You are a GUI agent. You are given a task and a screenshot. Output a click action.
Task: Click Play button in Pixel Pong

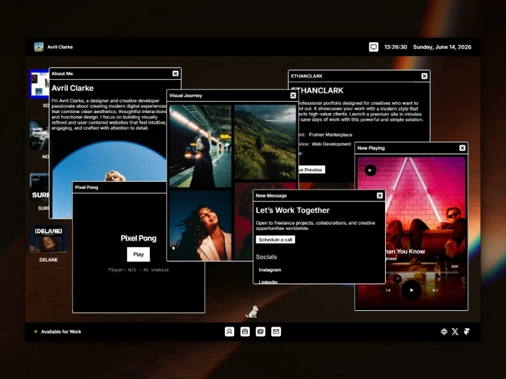tap(139, 255)
